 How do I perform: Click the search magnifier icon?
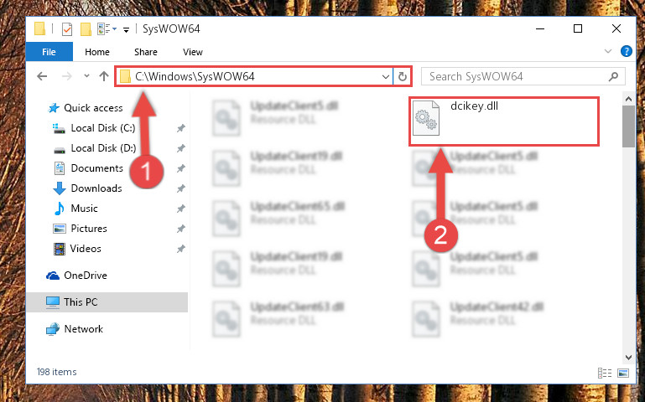coord(613,76)
